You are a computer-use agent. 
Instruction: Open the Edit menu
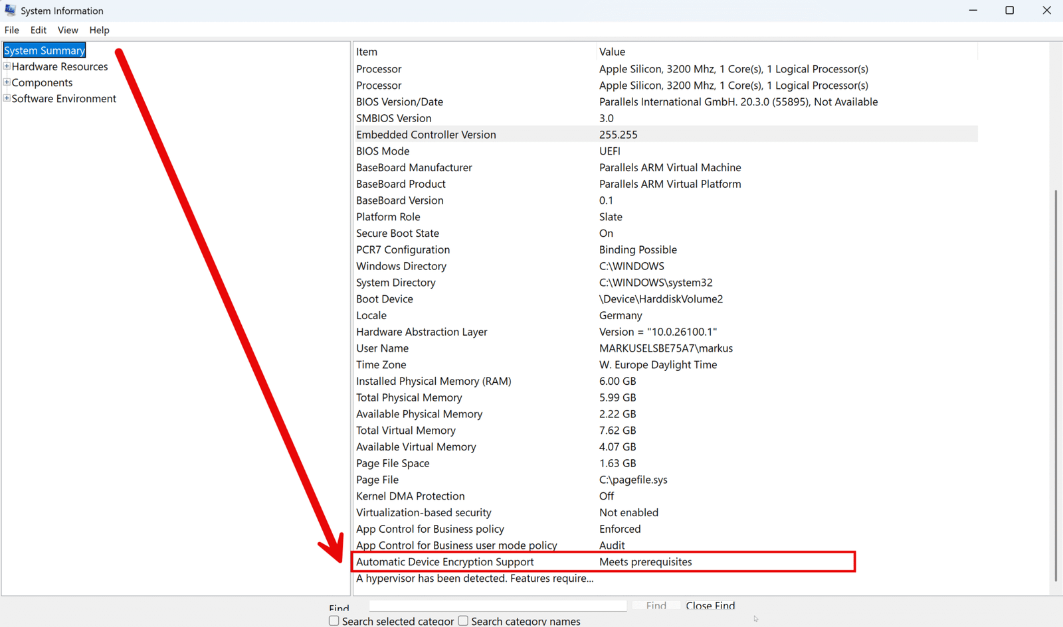(x=38, y=30)
